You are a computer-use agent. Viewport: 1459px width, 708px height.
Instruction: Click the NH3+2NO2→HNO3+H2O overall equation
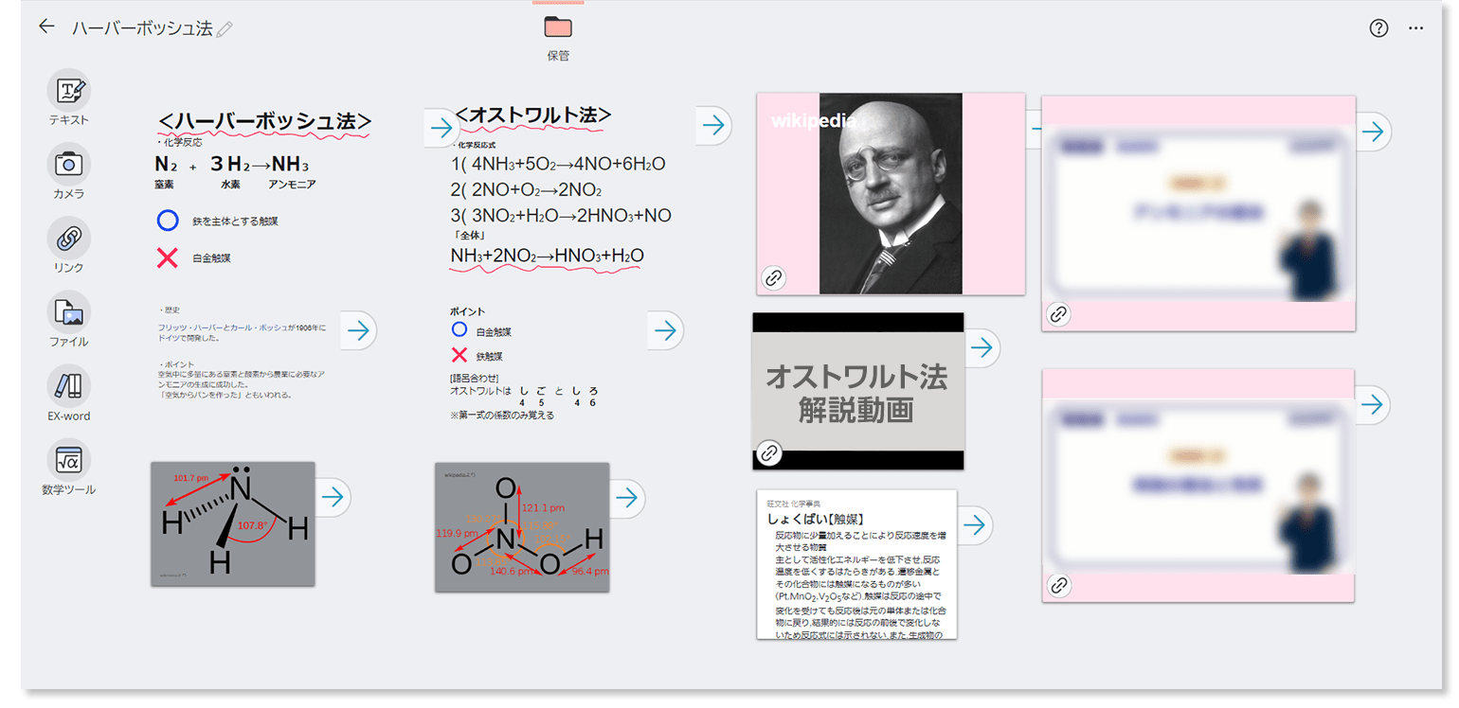(x=547, y=256)
